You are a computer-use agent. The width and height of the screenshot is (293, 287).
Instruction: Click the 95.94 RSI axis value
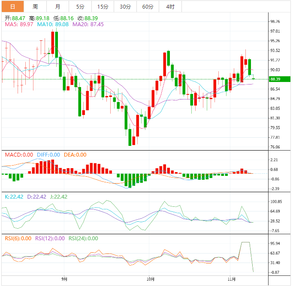275,244
